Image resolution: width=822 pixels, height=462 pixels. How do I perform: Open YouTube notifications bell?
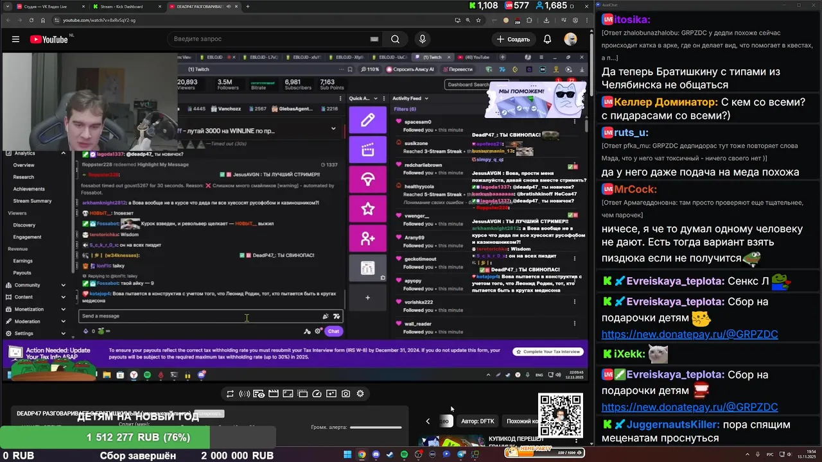tap(547, 39)
